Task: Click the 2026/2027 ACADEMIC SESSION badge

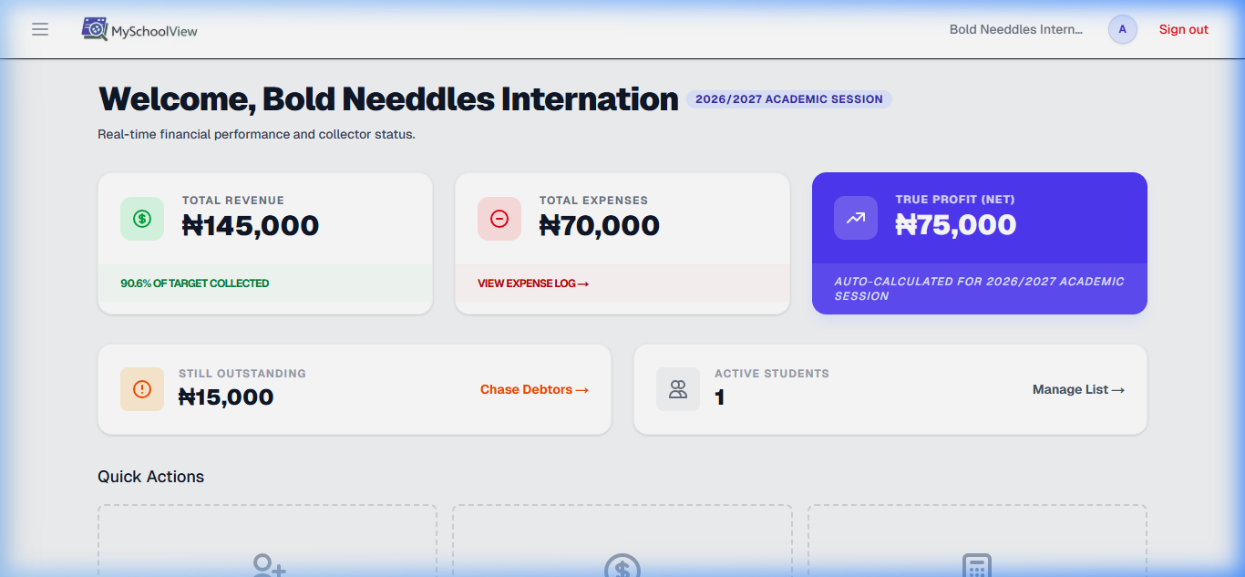Action: [x=789, y=98]
